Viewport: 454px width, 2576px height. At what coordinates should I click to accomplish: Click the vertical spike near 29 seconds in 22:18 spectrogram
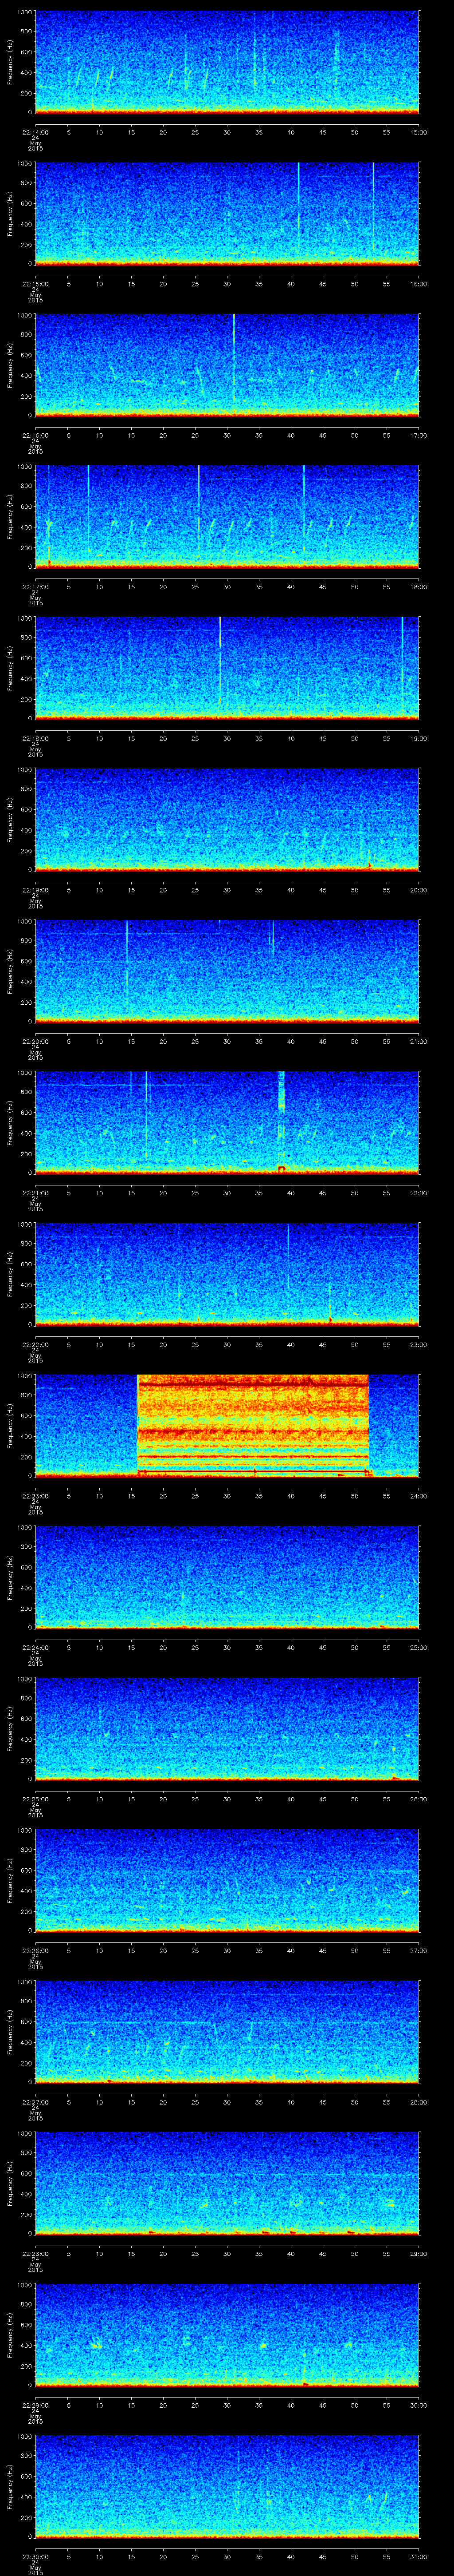tap(219, 665)
